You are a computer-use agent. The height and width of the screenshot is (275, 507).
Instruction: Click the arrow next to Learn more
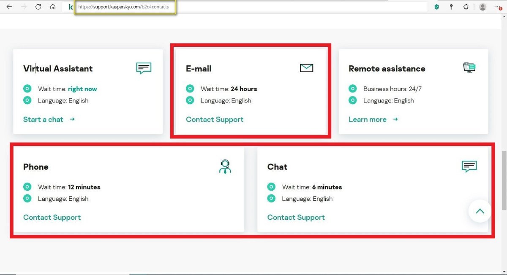pyautogui.click(x=395, y=119)
